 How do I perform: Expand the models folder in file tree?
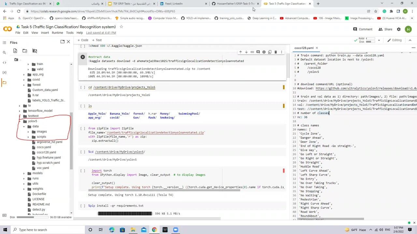click(x=24, y=173)
